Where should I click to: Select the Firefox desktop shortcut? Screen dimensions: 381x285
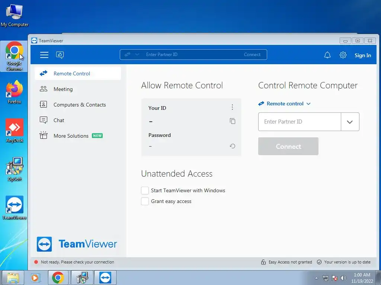[15, 92]
